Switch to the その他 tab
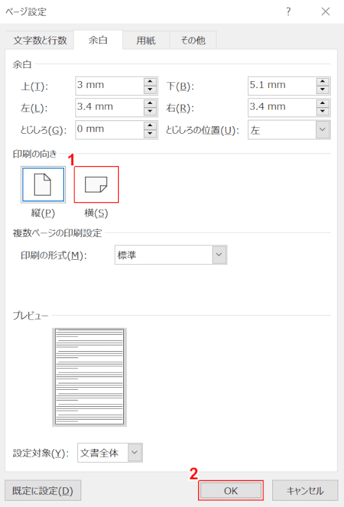The height and width of the screenshot is (507, 344). [x=193, y=41]
